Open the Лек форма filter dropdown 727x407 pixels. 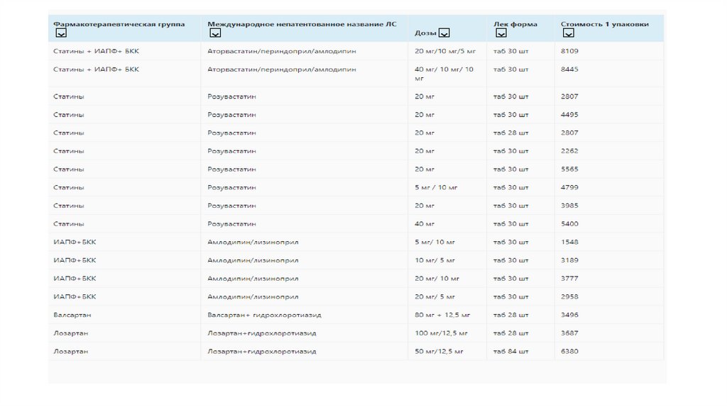[499, 33]
